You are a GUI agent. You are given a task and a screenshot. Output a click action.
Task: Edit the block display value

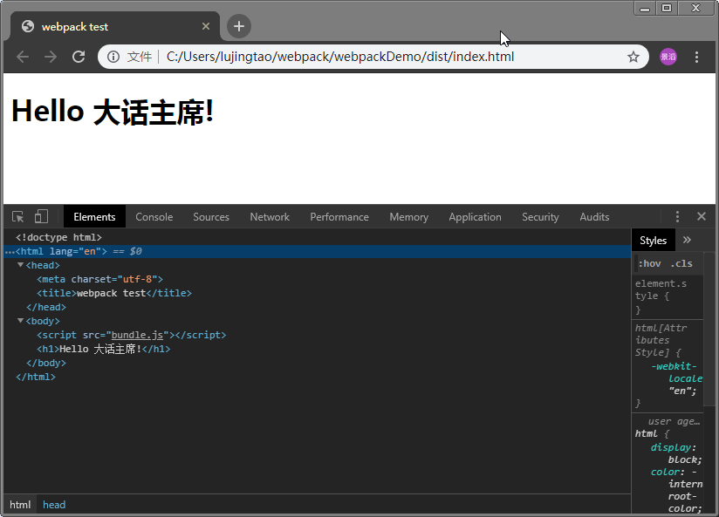pos(682,459)
